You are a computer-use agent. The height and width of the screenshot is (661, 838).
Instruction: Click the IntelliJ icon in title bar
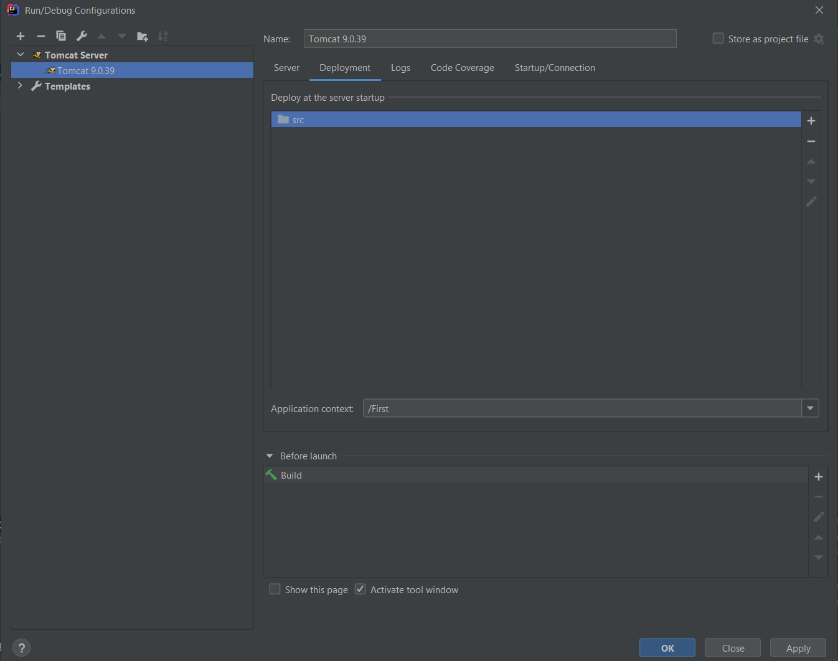[x=12, y=10]
